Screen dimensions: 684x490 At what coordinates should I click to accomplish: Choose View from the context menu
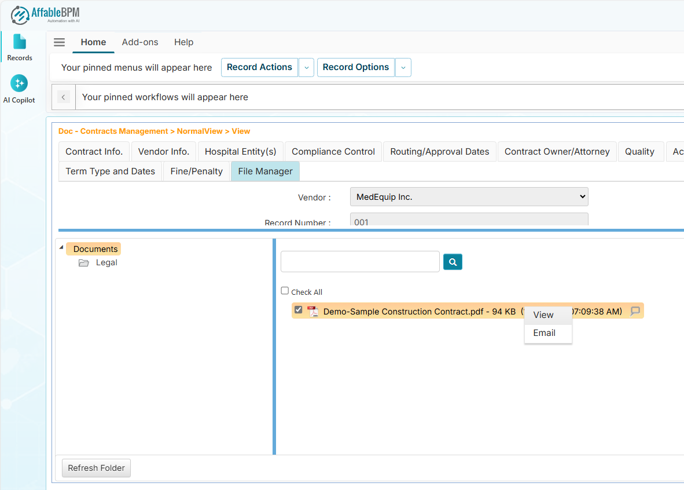click(543, 315)
